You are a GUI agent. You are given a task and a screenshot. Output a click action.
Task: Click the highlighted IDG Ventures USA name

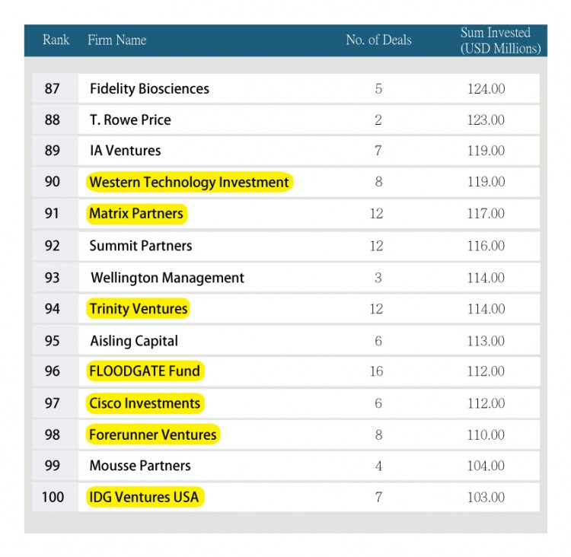click(x=144, y=498)
